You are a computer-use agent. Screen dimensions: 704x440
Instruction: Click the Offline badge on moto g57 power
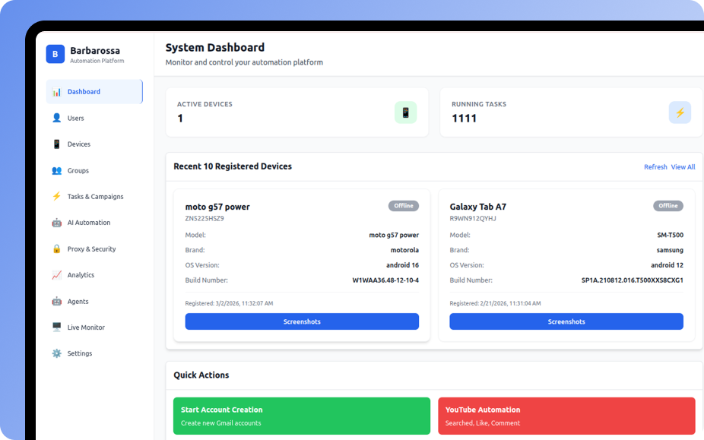[x=404, y=206]
